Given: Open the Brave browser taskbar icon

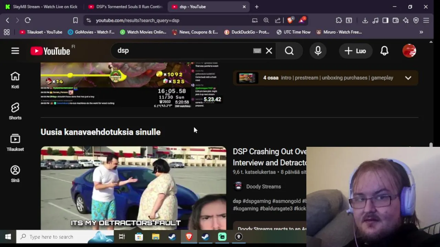Looking at the screenshot, I should click(189, 237).
